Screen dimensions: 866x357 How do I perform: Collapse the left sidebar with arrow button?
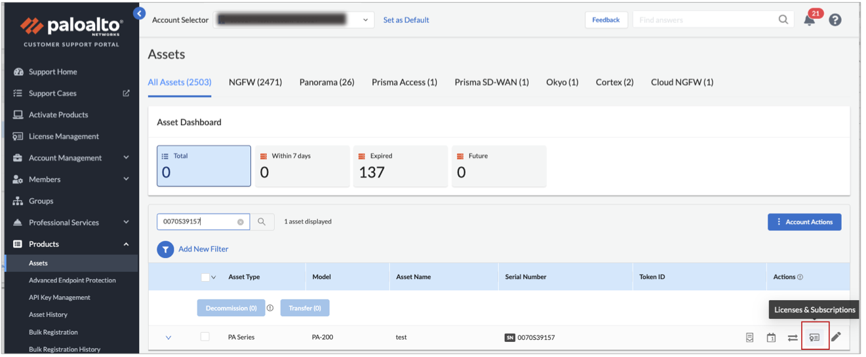point(138,13)
